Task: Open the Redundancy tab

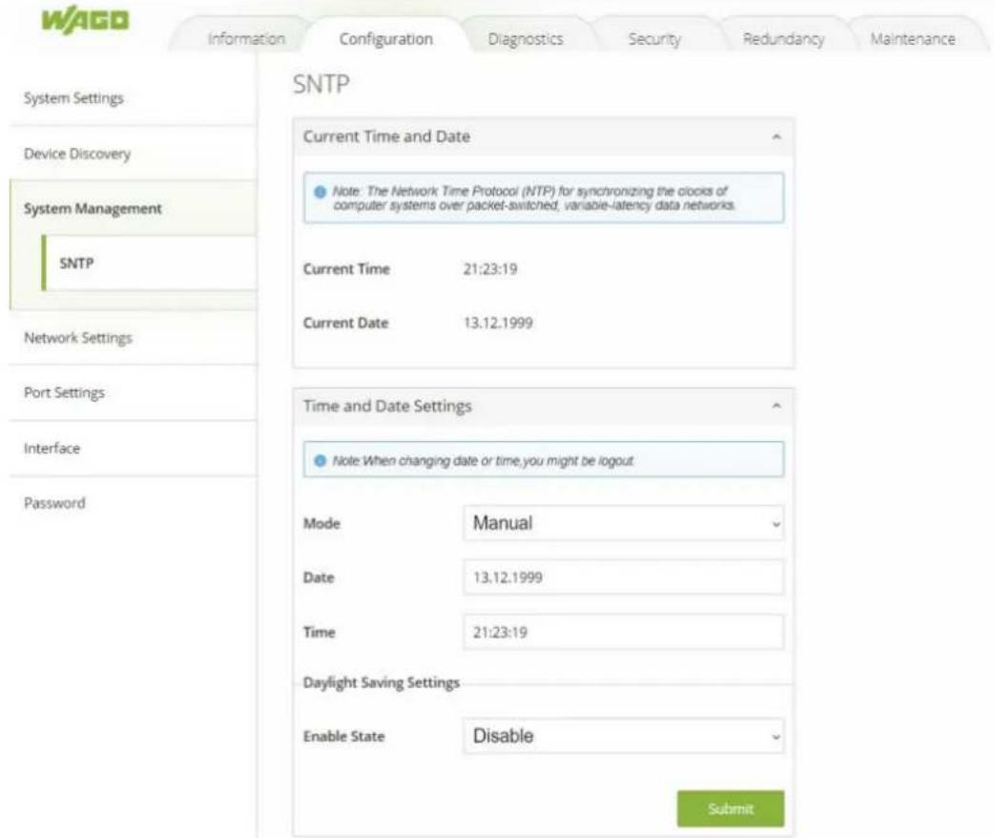Action: click(x=783, y=39)
